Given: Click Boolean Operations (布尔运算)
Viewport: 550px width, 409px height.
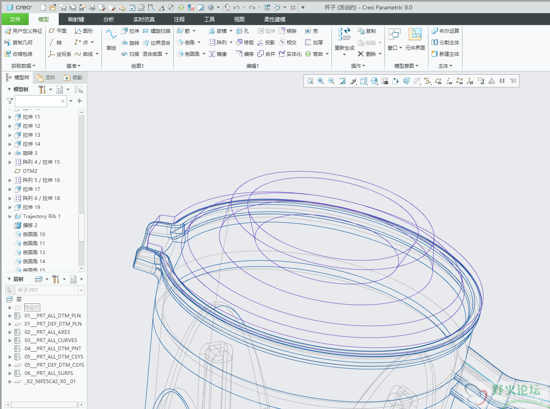Looking at the screenshot, I should point(445,31).
